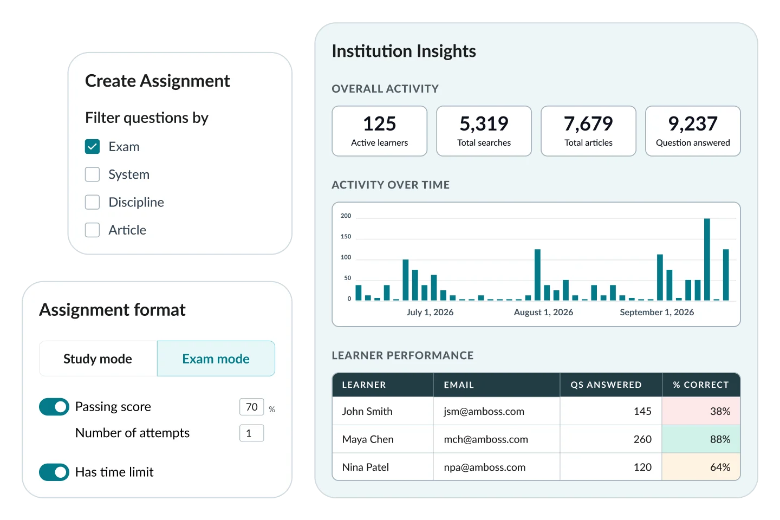Check the System filter checkbox

[92, 174]
